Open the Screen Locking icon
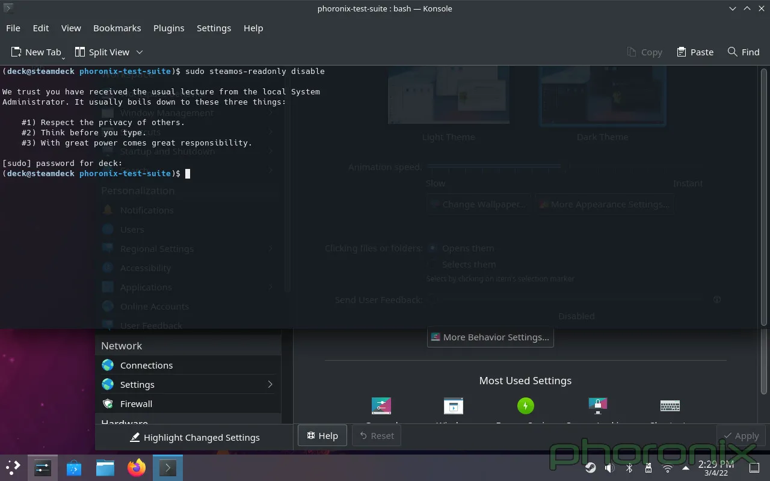The image size is (770, 481). tap(598, 406)
